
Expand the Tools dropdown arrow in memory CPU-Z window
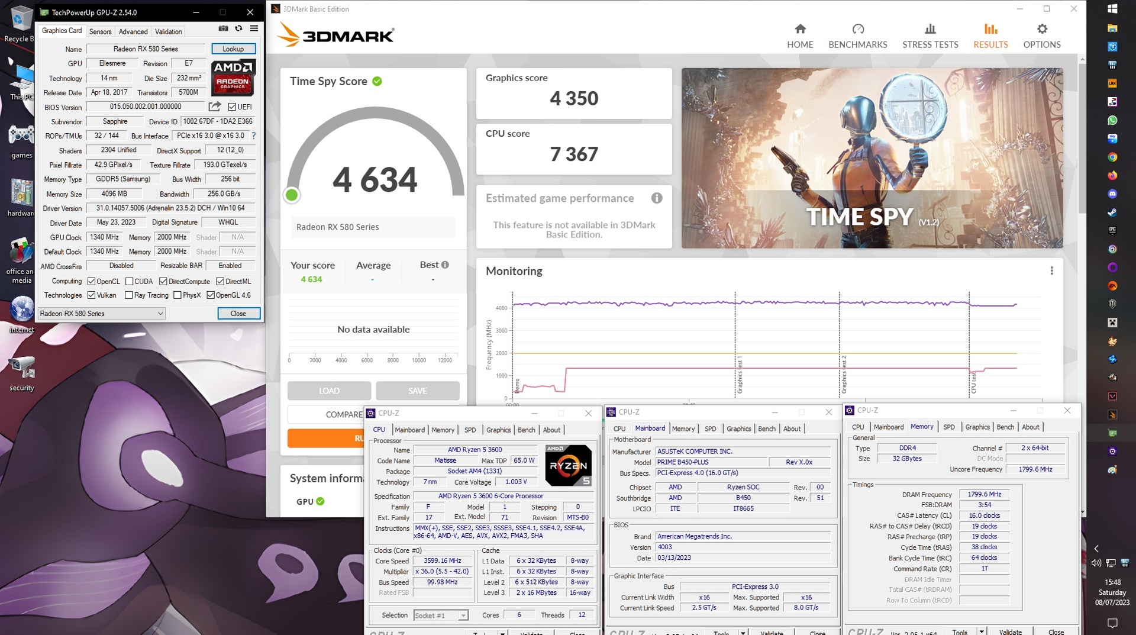tap(982, 632)
